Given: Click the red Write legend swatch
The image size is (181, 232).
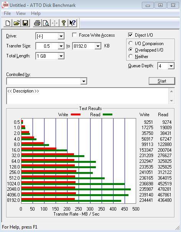Looking at the screenshot, I should 76,115.
